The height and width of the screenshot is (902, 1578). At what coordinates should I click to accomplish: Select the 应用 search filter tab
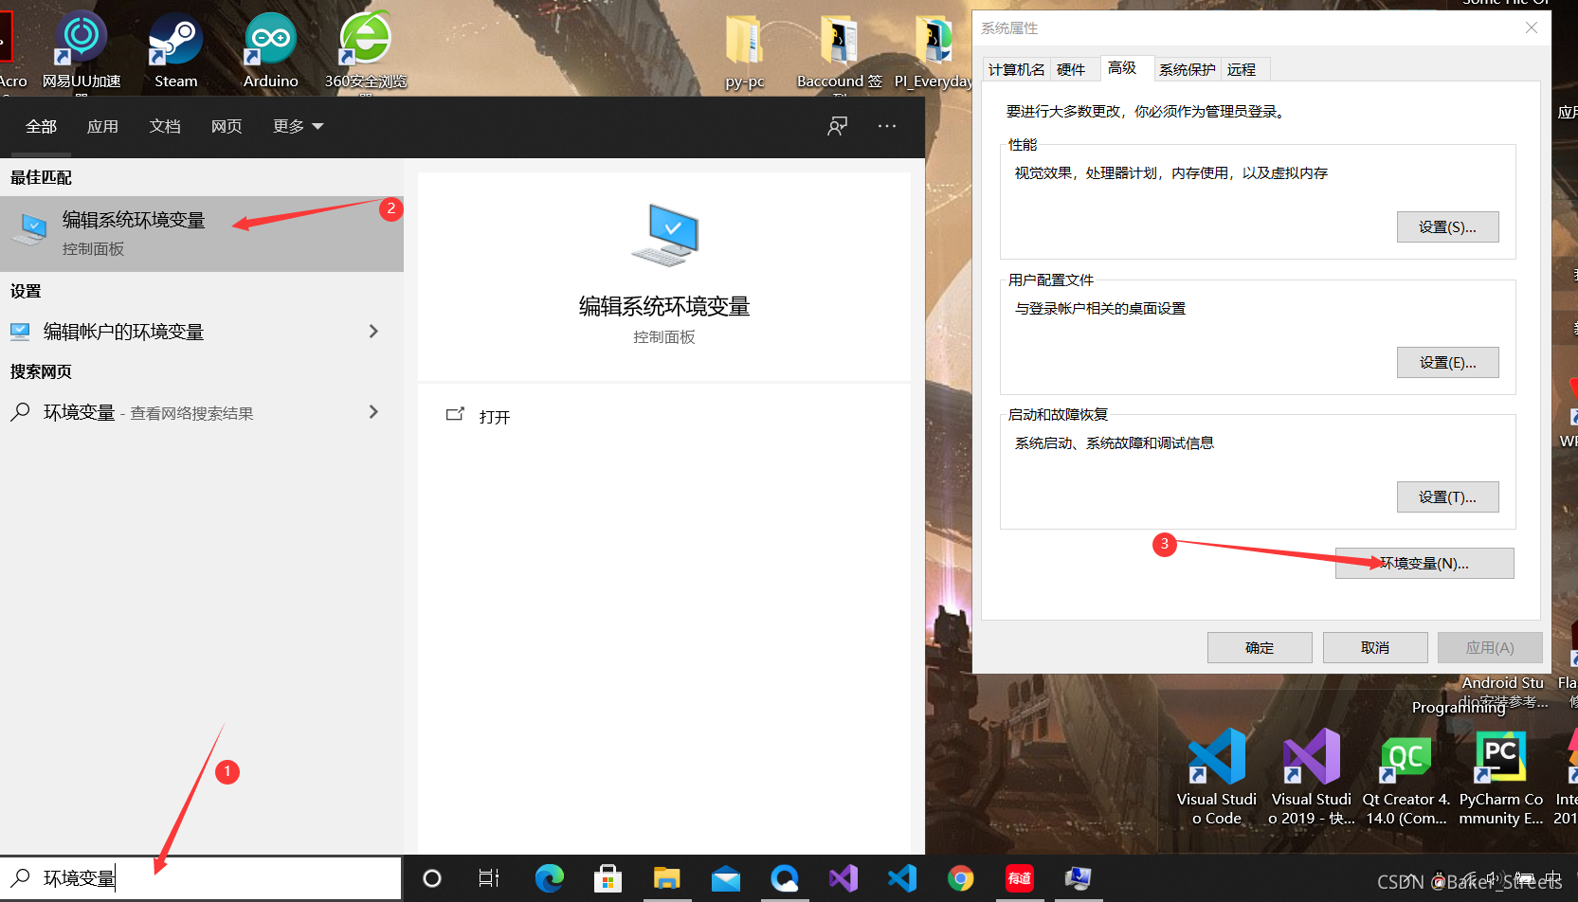tap(102, 126)
